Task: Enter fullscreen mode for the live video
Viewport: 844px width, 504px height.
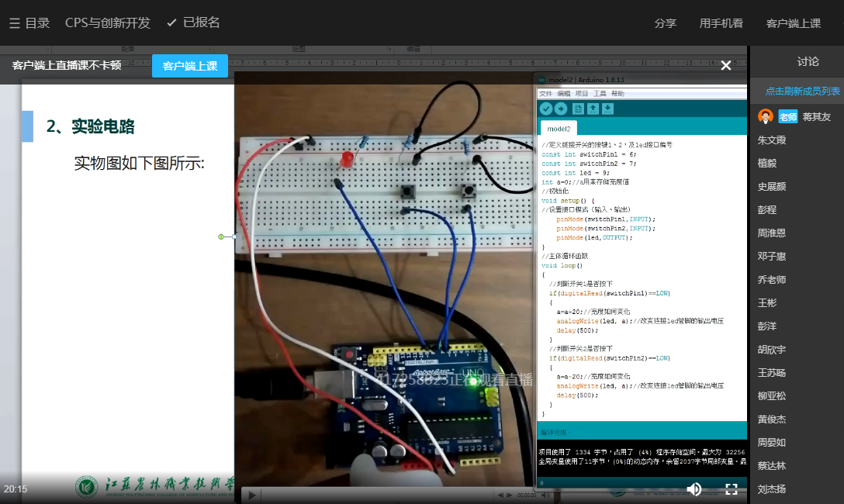Action: [x=731, y=488]
